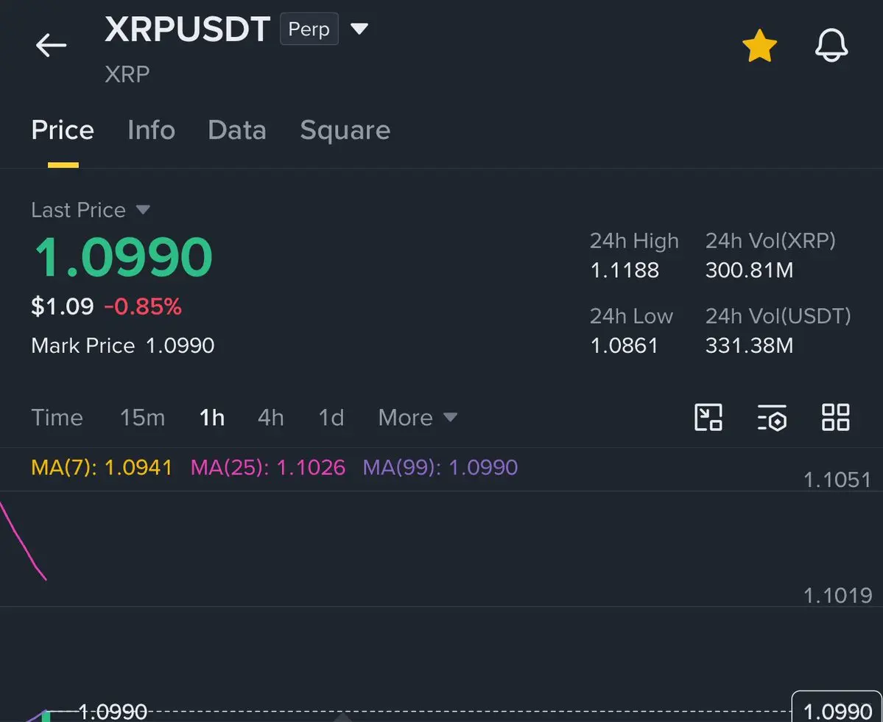Open the More timeframes dropdown
The height and width of the screenshot is (722, 883).
pyautogui.click(x=418, y=417)
